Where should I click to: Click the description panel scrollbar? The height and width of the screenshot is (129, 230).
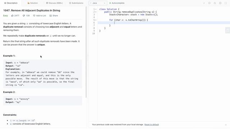[86, 52]
